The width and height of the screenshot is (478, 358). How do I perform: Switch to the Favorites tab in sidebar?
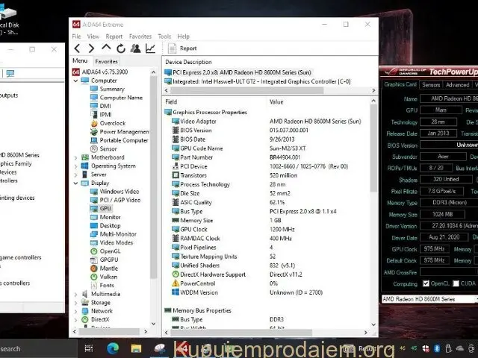point(106,61)
